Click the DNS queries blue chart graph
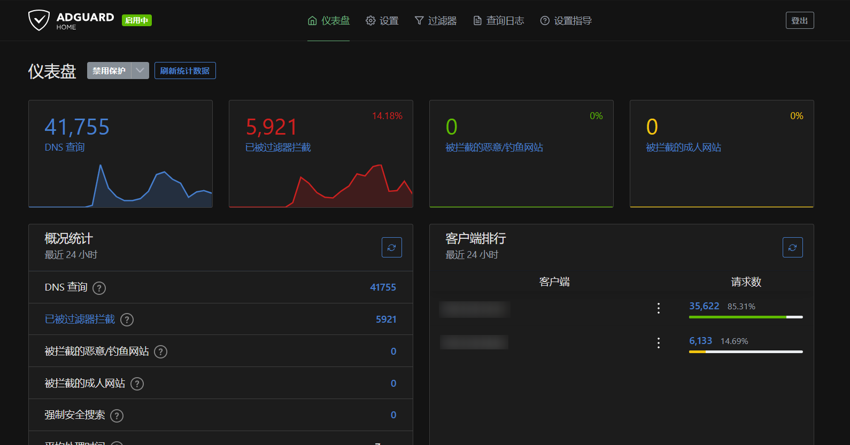 pos(120,186)
